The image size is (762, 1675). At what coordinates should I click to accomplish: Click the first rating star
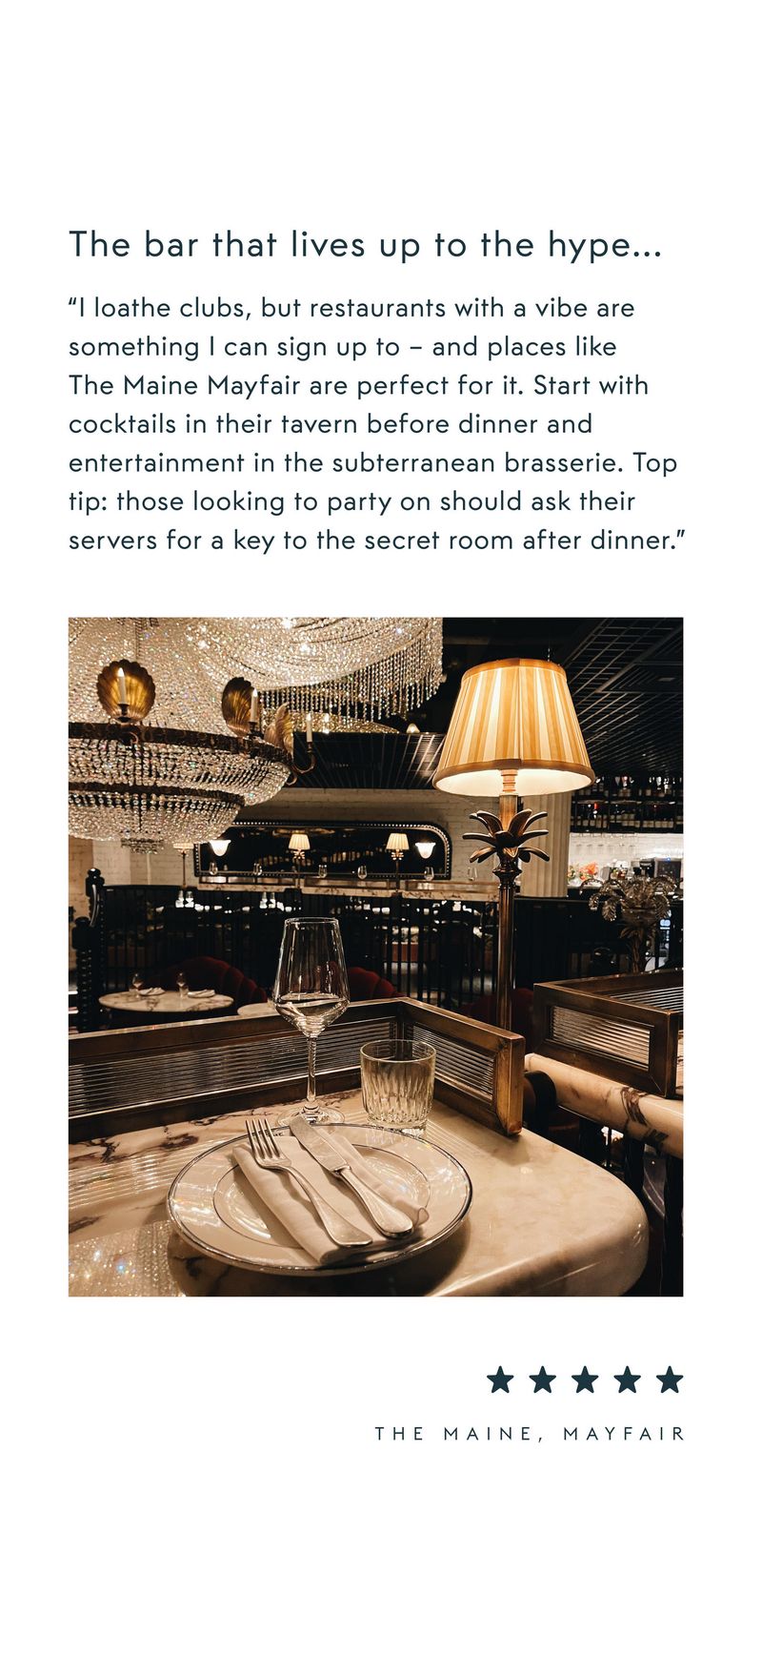click(500, 1379)
